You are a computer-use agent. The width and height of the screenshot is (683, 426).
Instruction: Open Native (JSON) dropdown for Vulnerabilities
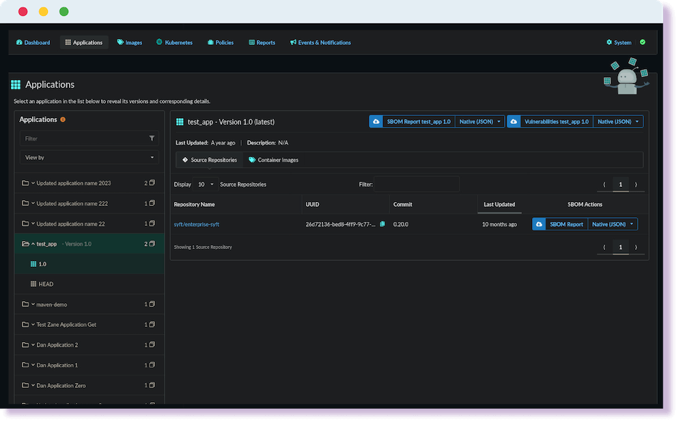tap(619, 122)
